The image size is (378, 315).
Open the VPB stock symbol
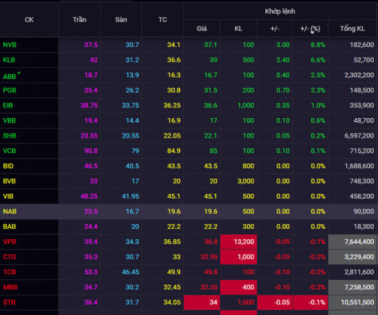pyautogui.click(x=10, y=242)
